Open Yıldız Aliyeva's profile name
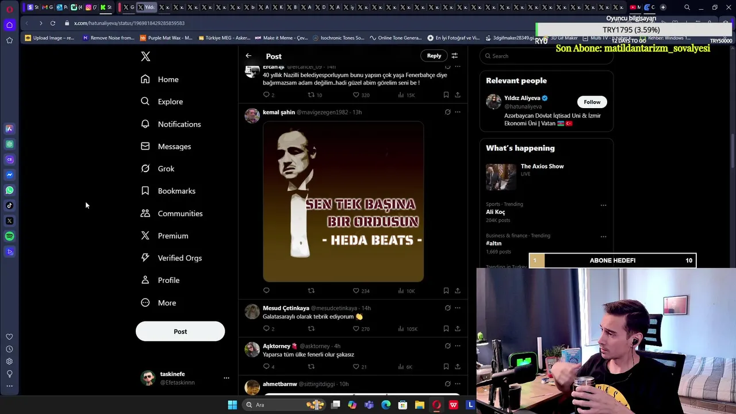This screenshot has height=414, width=736. [x=522, y=98]
